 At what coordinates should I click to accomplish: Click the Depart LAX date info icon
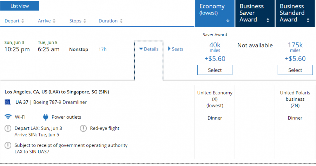tap(8, 128)
